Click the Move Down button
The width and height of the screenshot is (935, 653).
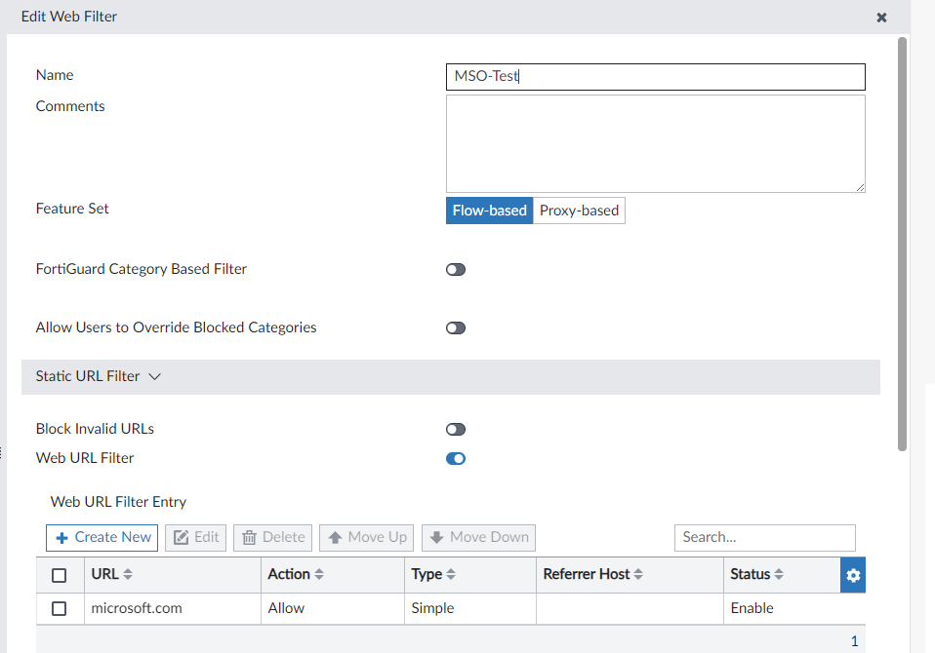coord(478,537)
